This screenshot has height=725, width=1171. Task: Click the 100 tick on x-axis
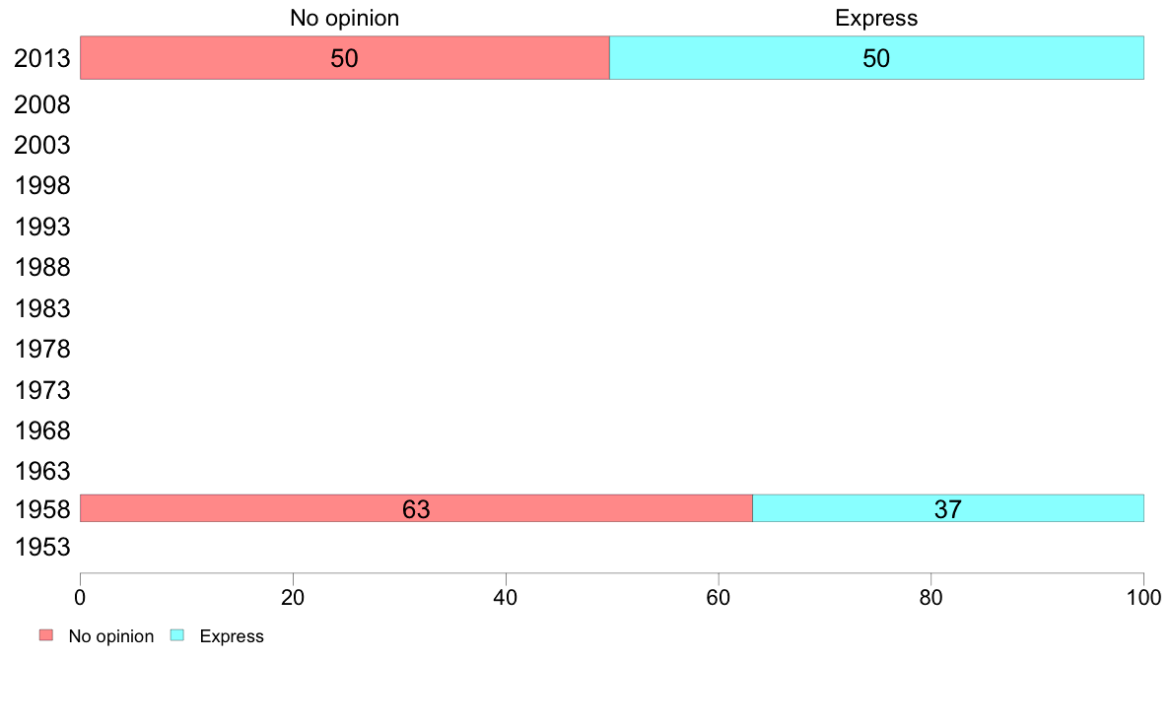(x=1143, y=597)
